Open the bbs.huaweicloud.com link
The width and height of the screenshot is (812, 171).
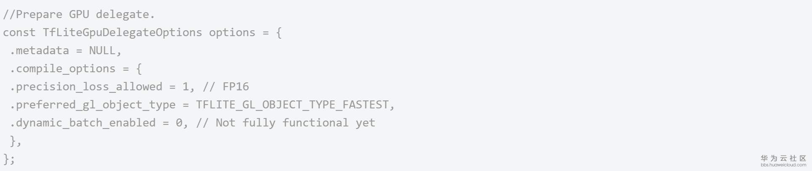pos(783,165)
